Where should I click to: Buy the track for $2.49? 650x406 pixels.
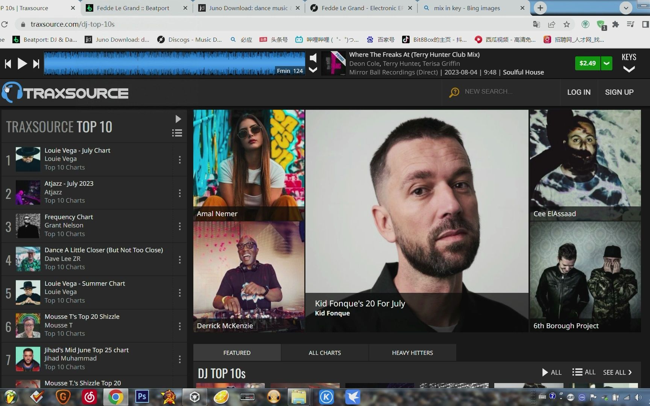coord(587,63)
